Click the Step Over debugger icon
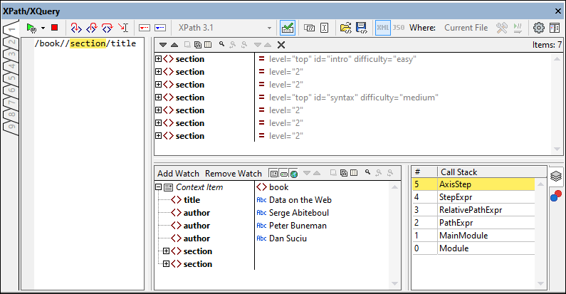This screenshot has height=294, width=566. coord(91,28)
